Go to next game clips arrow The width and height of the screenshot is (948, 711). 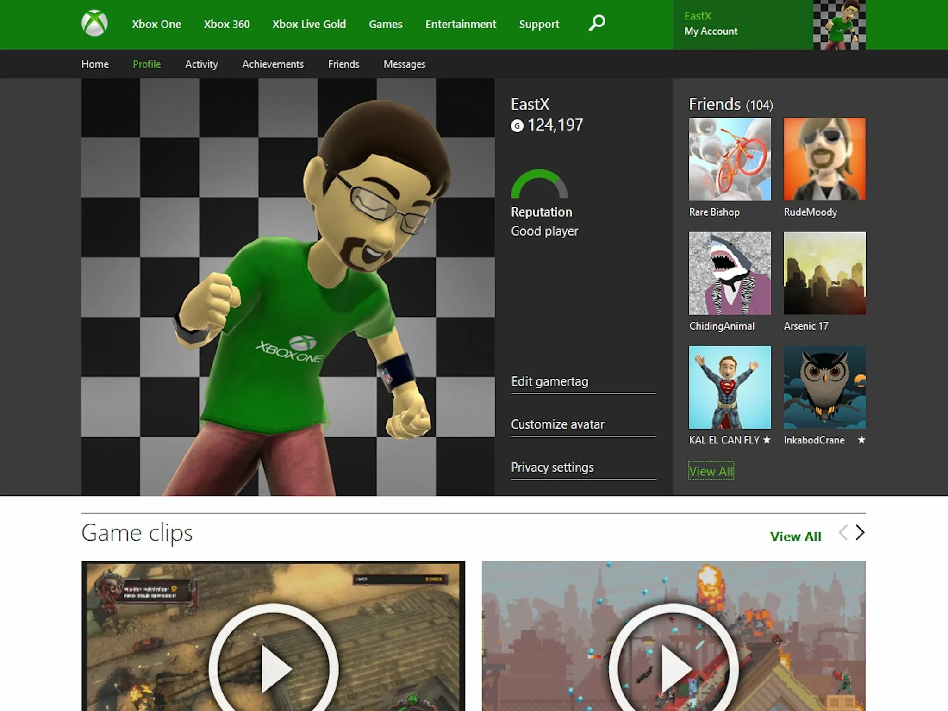coord(860,533)
